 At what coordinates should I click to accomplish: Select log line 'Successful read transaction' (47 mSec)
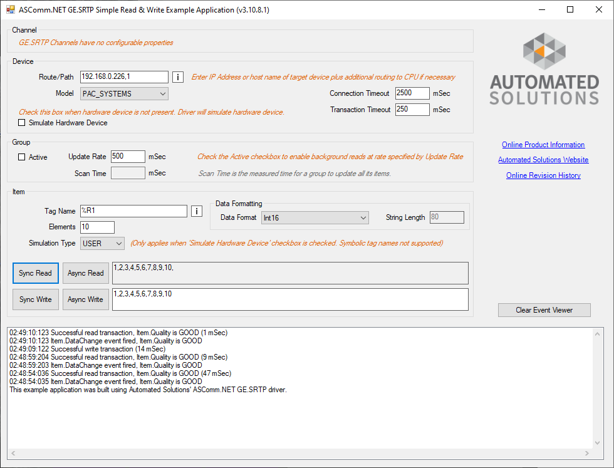point(120,373)
